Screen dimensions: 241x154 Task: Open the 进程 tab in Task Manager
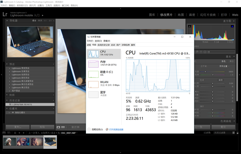[89, 45]
